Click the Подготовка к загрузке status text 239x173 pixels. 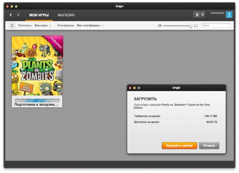click(x=36, y=105)
